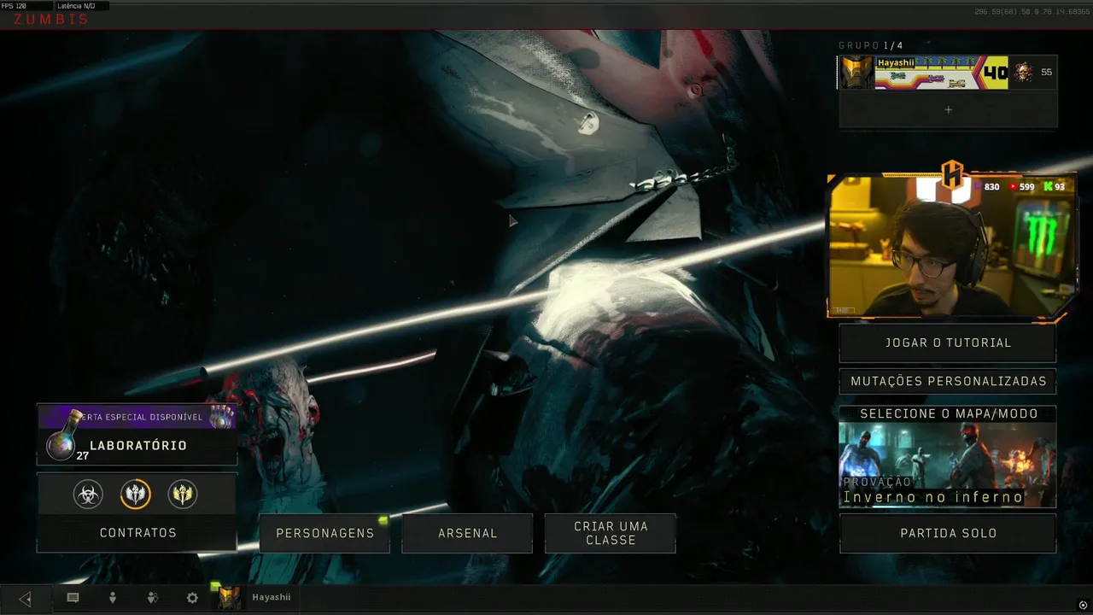Click the Latência N/D readout
The width and height of the screenshot is (1093, 615).
76,6
